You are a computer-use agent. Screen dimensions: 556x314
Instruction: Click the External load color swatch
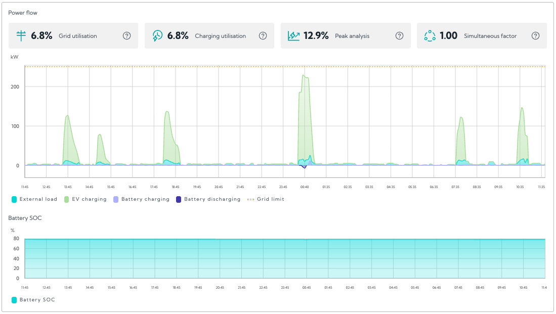click(x=14, y=200)
